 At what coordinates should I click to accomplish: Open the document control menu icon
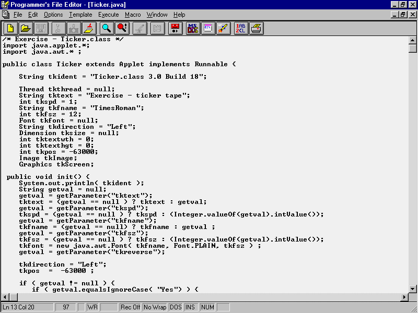click(x=5, y=15)
